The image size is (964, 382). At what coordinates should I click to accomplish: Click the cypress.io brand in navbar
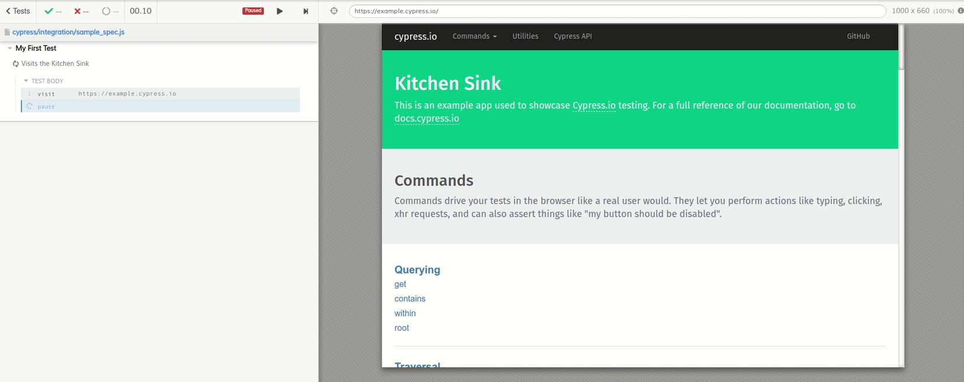click(x=415, y=36)
